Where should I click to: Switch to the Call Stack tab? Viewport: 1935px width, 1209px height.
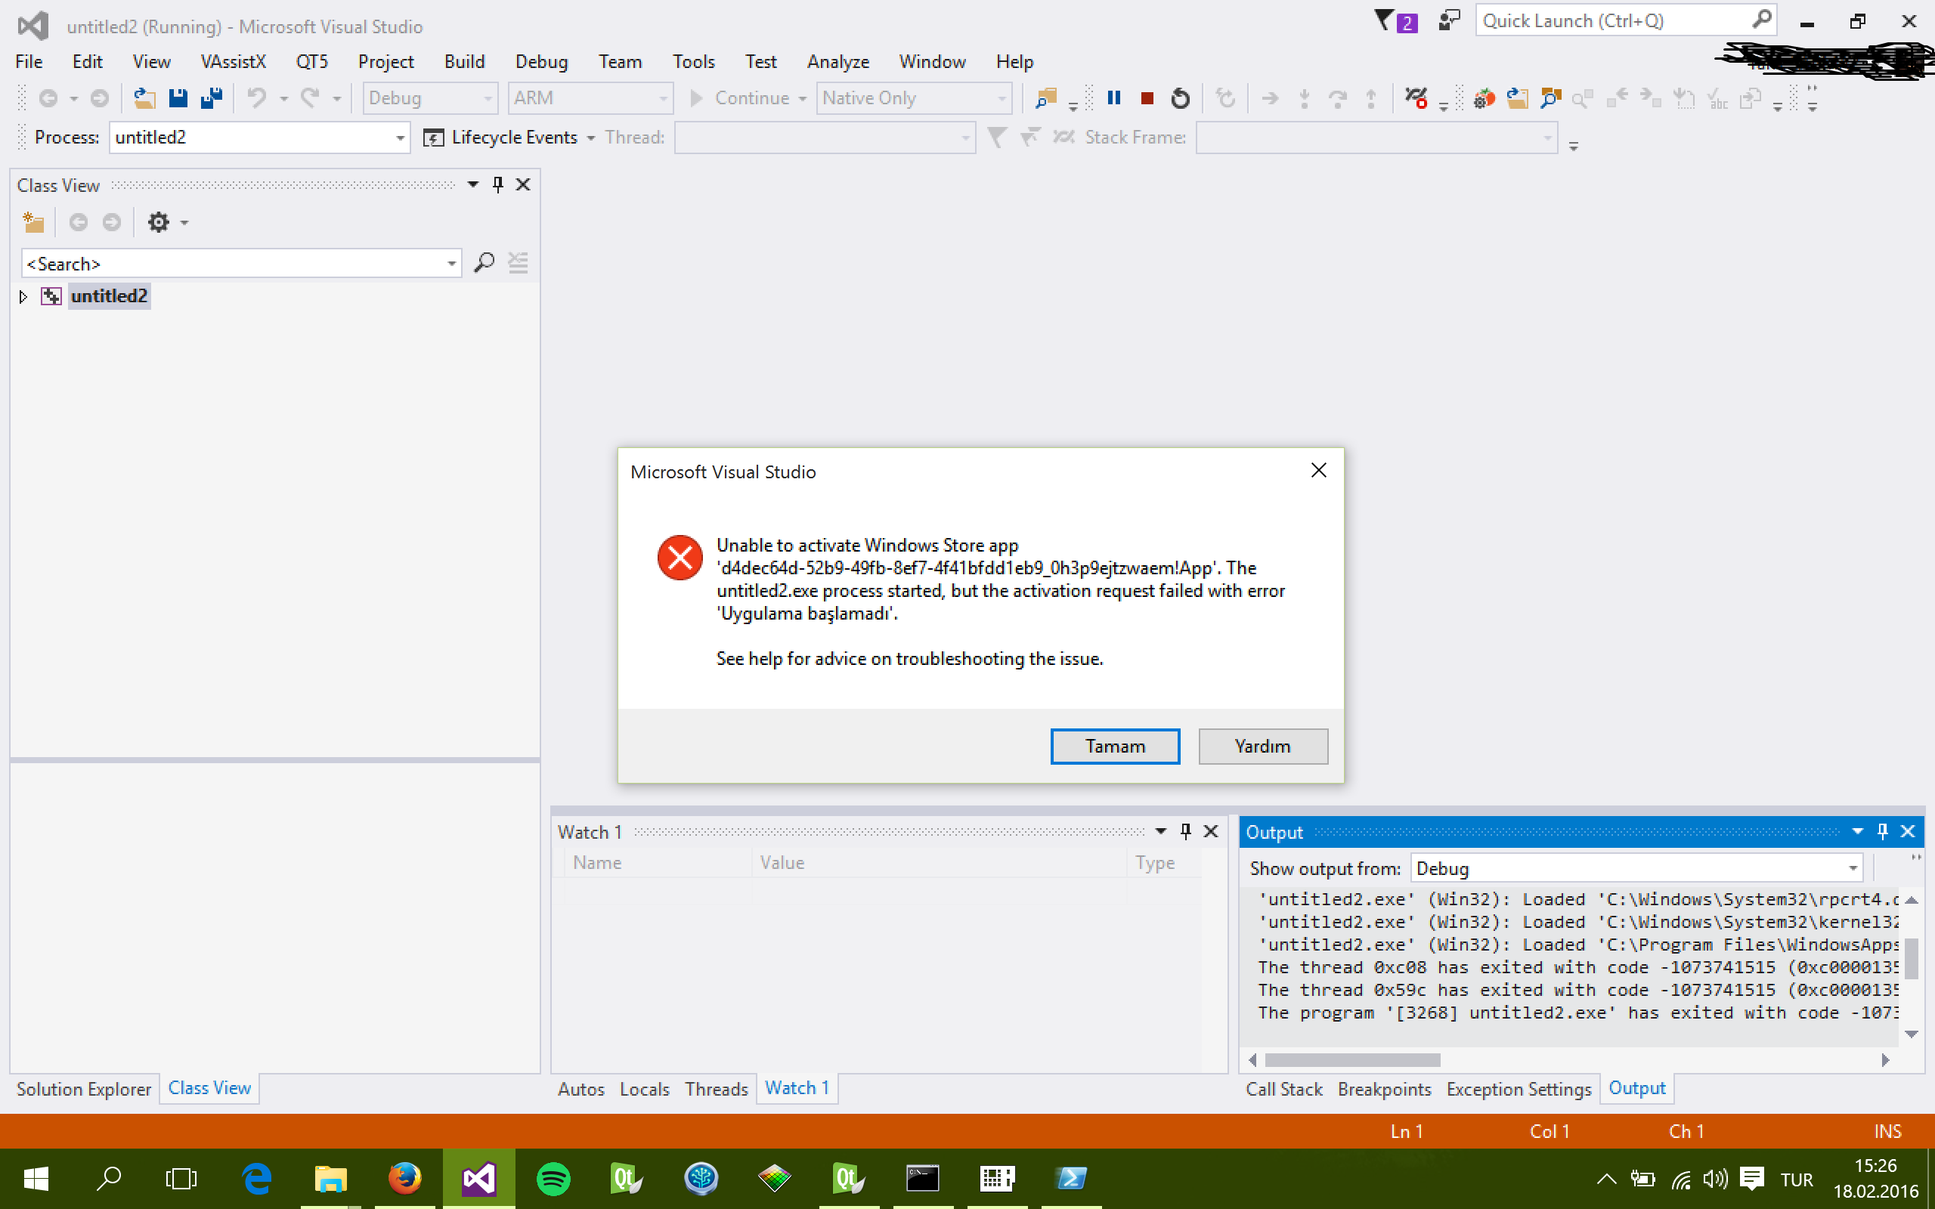pos(1284,1089)
